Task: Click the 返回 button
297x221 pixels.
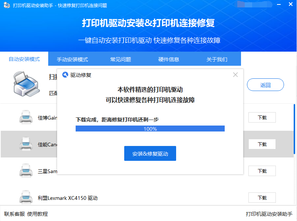Action: tap(265, 85)
